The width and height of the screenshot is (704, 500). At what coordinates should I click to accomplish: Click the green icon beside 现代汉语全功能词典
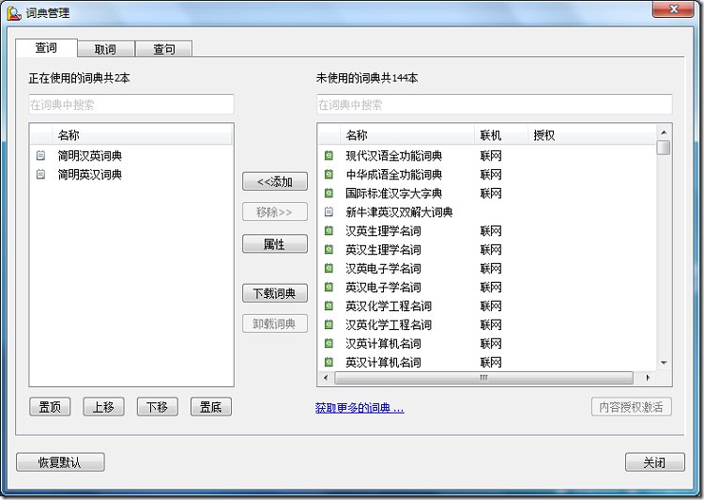coord(329,156)
